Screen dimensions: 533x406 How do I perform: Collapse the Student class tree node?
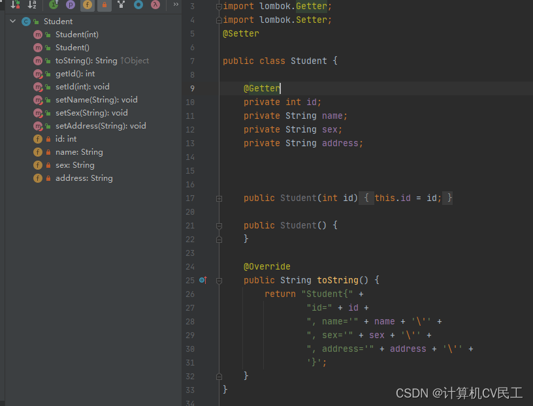[13, 21]
